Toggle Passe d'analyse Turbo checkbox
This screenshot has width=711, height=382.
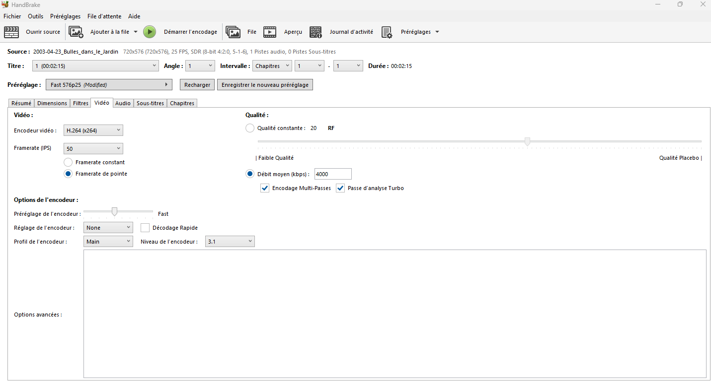[x=340, y=188]
